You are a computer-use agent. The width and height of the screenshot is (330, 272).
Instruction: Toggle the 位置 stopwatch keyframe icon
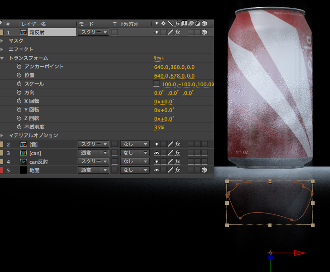coord(19,75)
